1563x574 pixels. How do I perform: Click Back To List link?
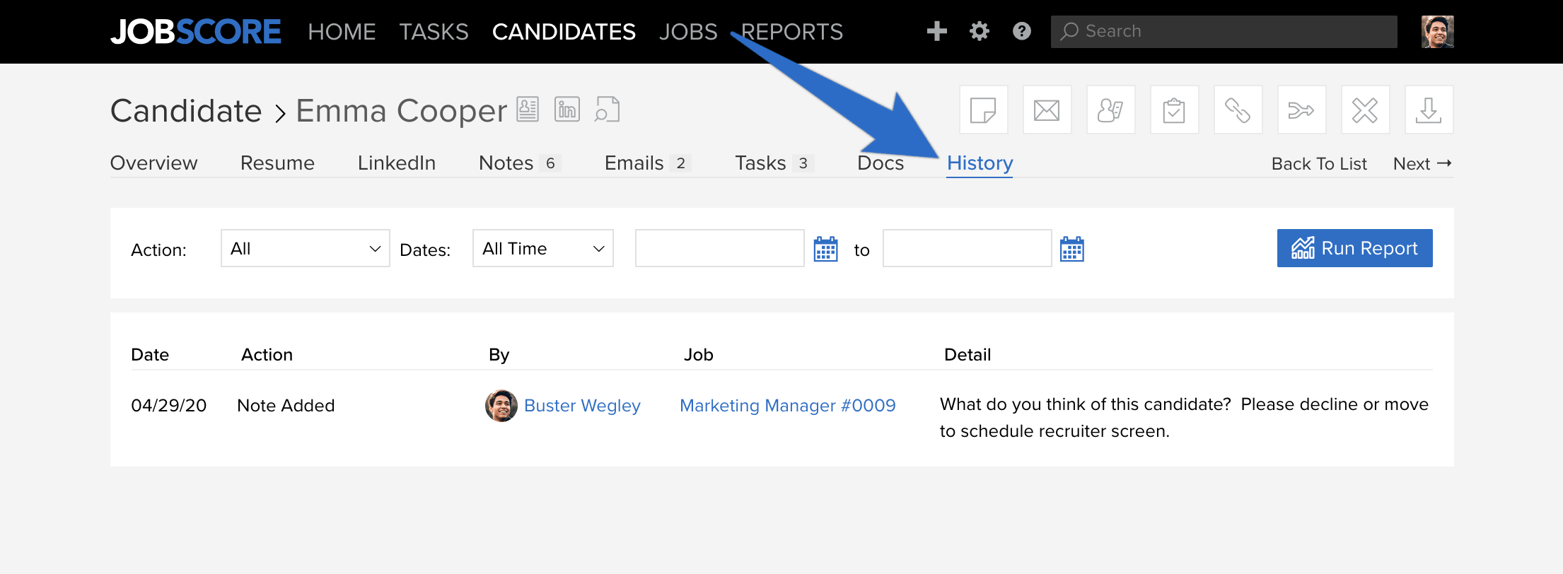[x=1319, y=164]
